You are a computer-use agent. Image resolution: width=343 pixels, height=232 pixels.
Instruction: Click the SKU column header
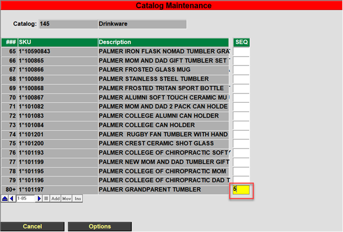click(57, 42)
